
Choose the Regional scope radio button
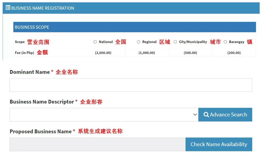click(139, 42)
